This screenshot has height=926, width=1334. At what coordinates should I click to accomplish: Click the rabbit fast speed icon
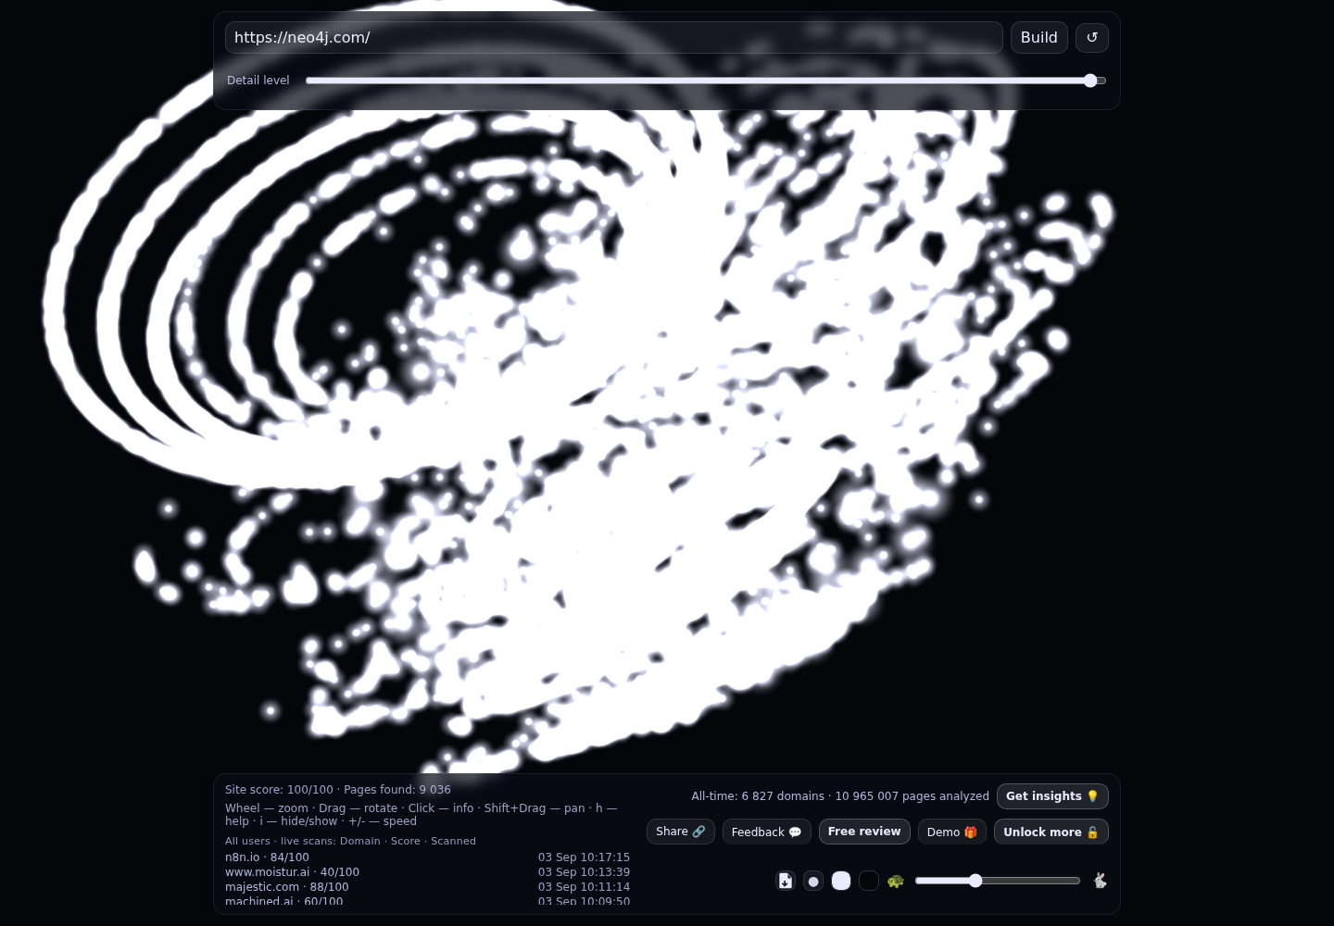1100,881
